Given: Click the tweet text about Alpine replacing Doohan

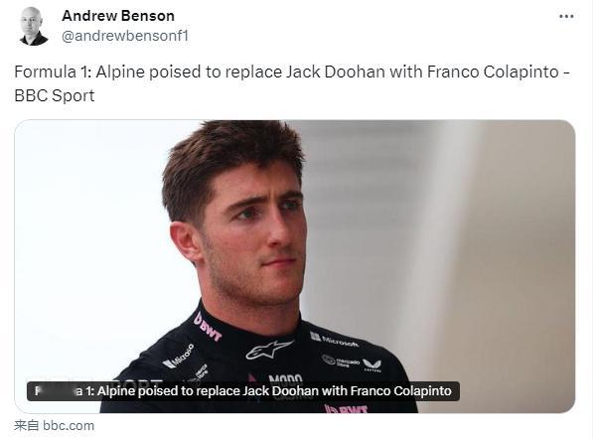Looking at the screenshot, I should pyautogui.click(x=292, y=83).
